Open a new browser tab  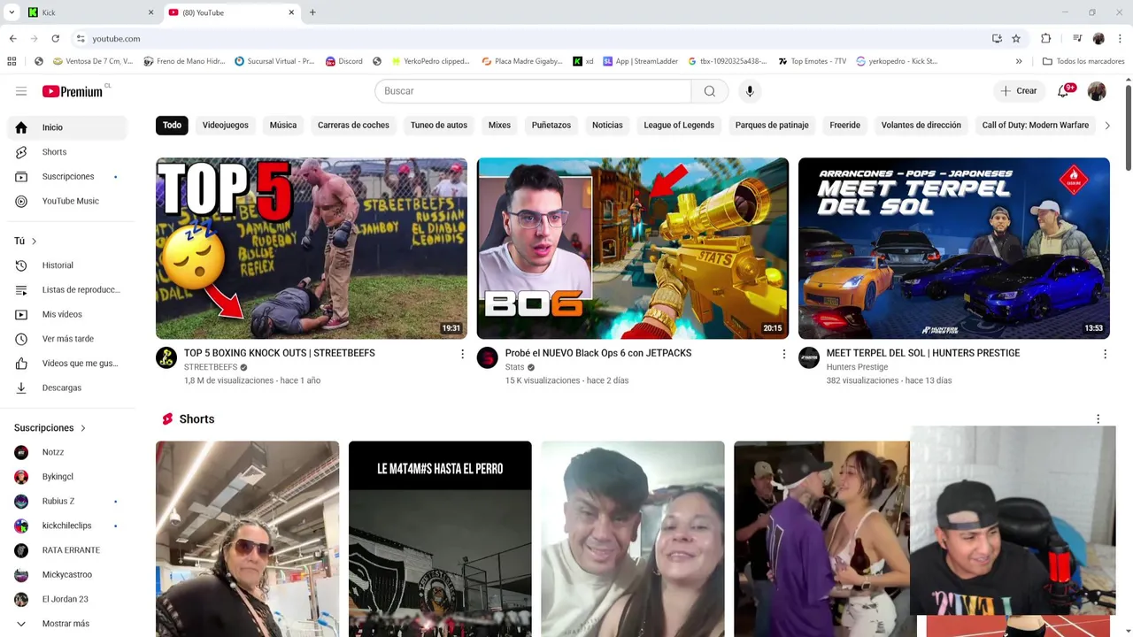click(x=312, y=12)
